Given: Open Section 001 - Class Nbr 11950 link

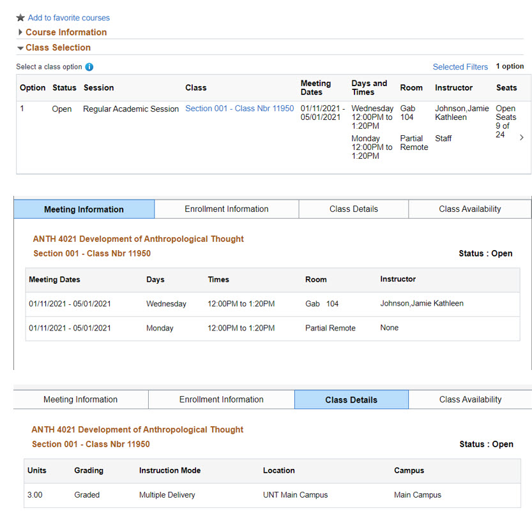Looking at the screenshot, I should [239, 108].
